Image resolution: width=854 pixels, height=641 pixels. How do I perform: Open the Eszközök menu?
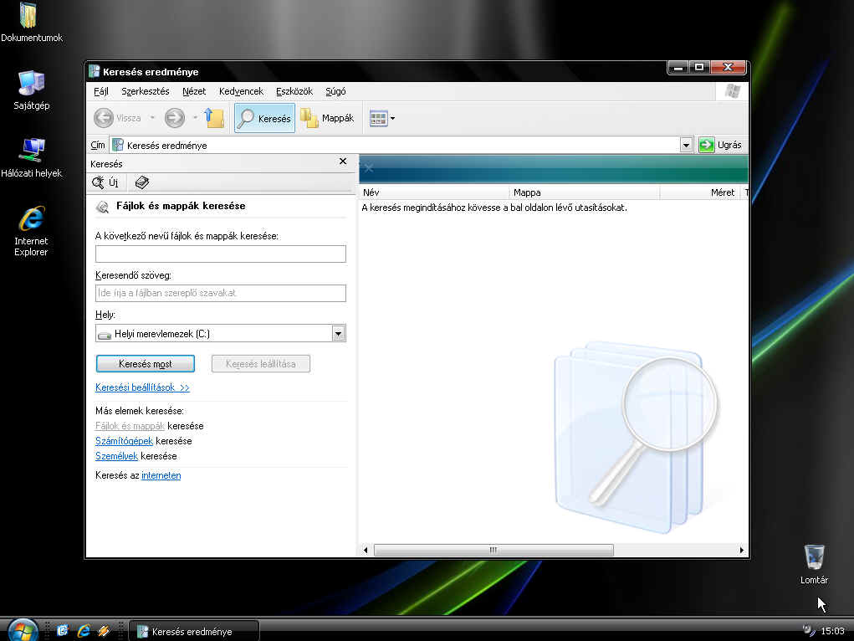294,91
